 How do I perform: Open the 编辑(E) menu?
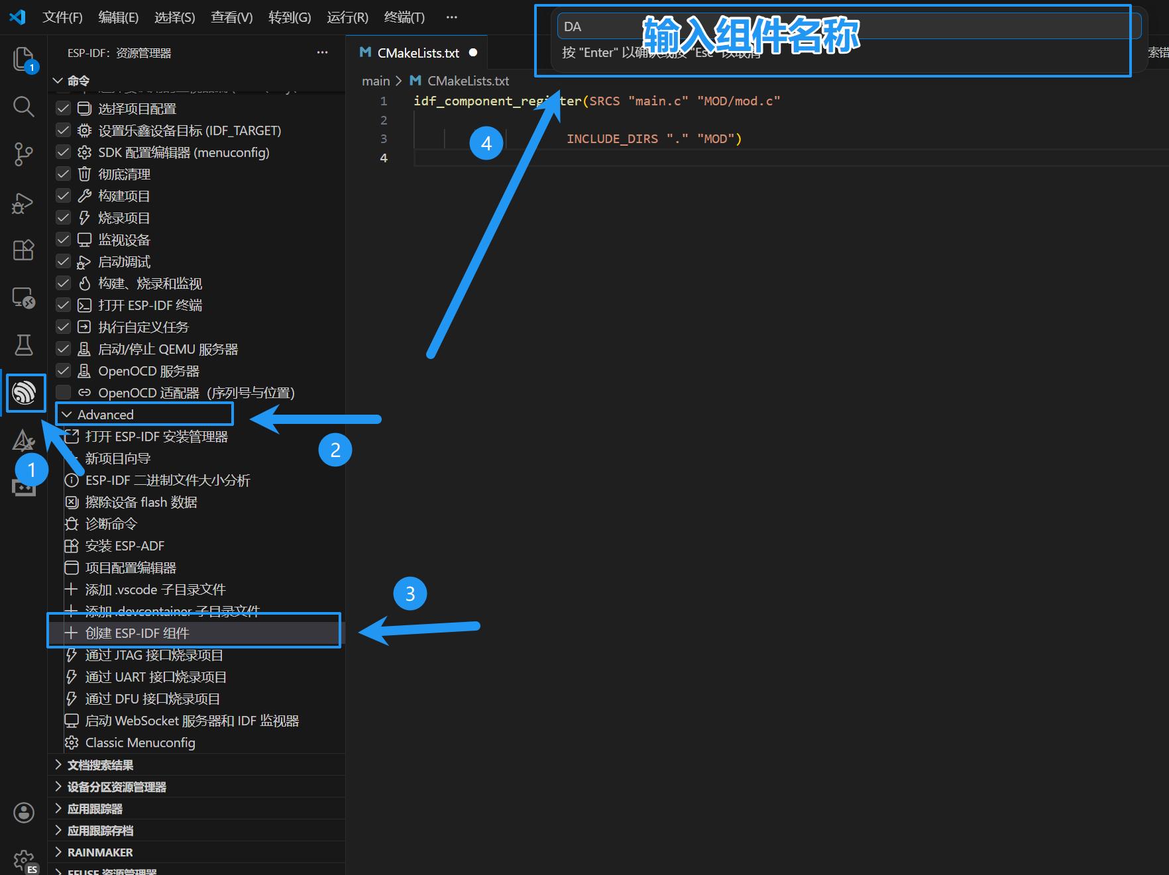[118, 17]
